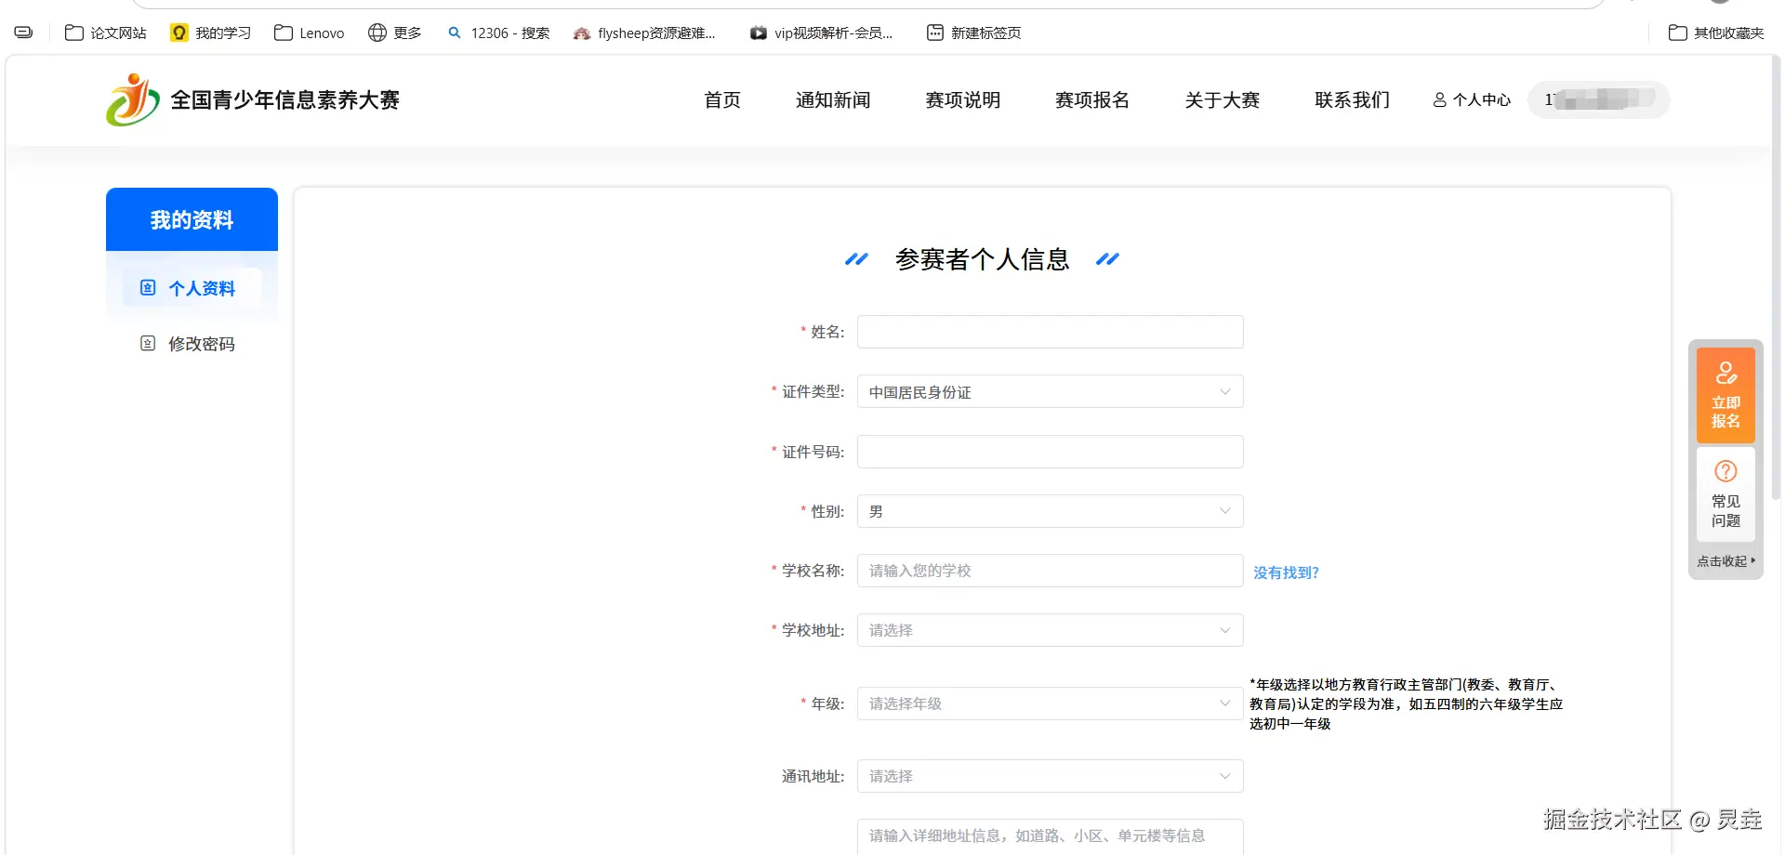Image resolution: width=1785 pixels, height=855 pixels.
Task: Click the 修改密码 sidebar icon
Action: (x=148, y=344)
